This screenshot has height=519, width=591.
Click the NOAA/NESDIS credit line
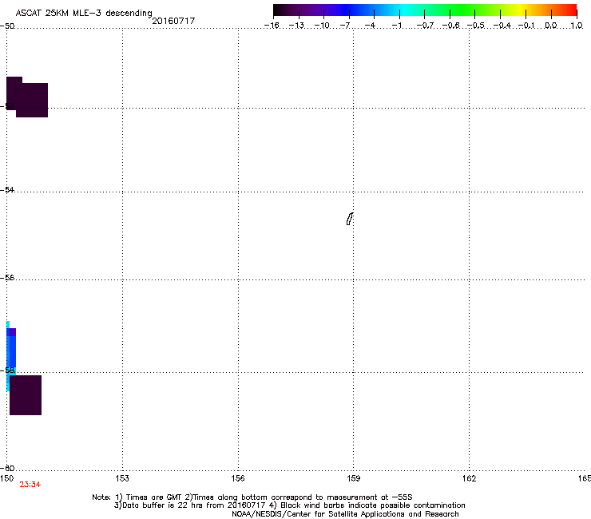(345, 514)
